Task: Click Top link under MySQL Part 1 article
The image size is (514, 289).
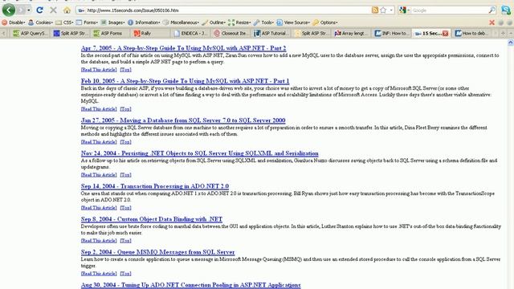Action: [x=125, y=109]
